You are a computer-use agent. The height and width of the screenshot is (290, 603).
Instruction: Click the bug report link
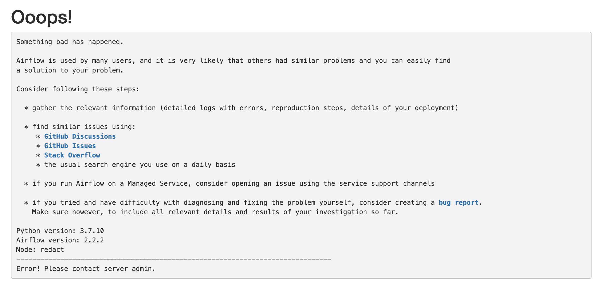point(459,202)
